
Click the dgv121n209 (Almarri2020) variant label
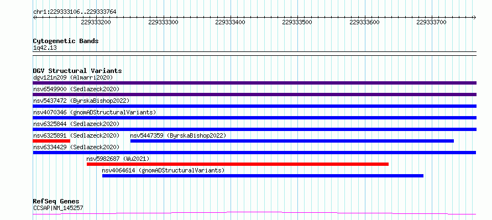pos(73,77)
